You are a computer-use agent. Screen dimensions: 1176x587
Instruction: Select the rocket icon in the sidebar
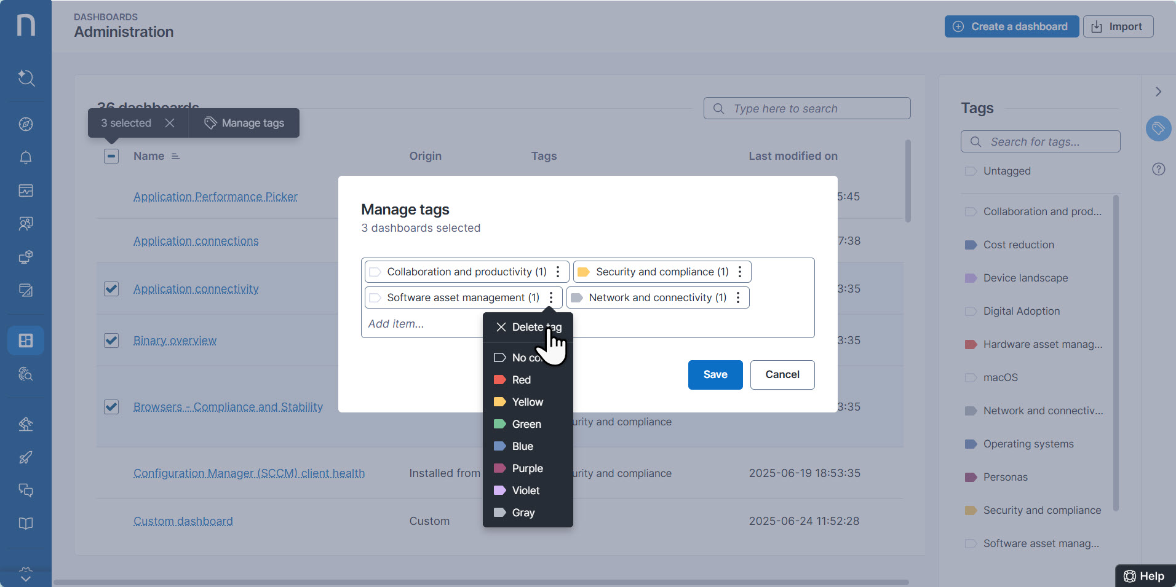26,457
